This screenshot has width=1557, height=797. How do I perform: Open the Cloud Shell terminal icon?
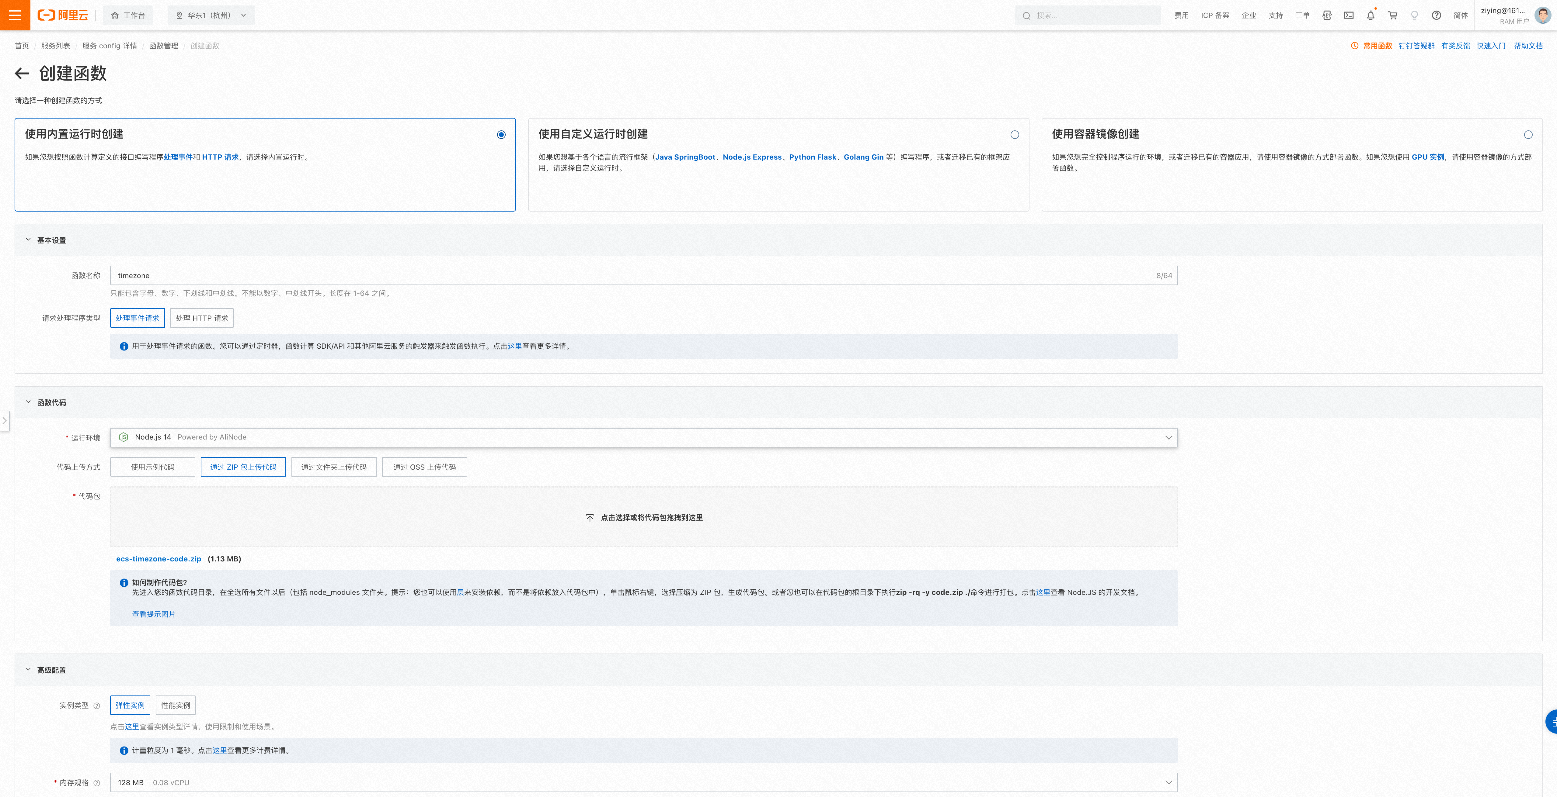coord(1349,16)
